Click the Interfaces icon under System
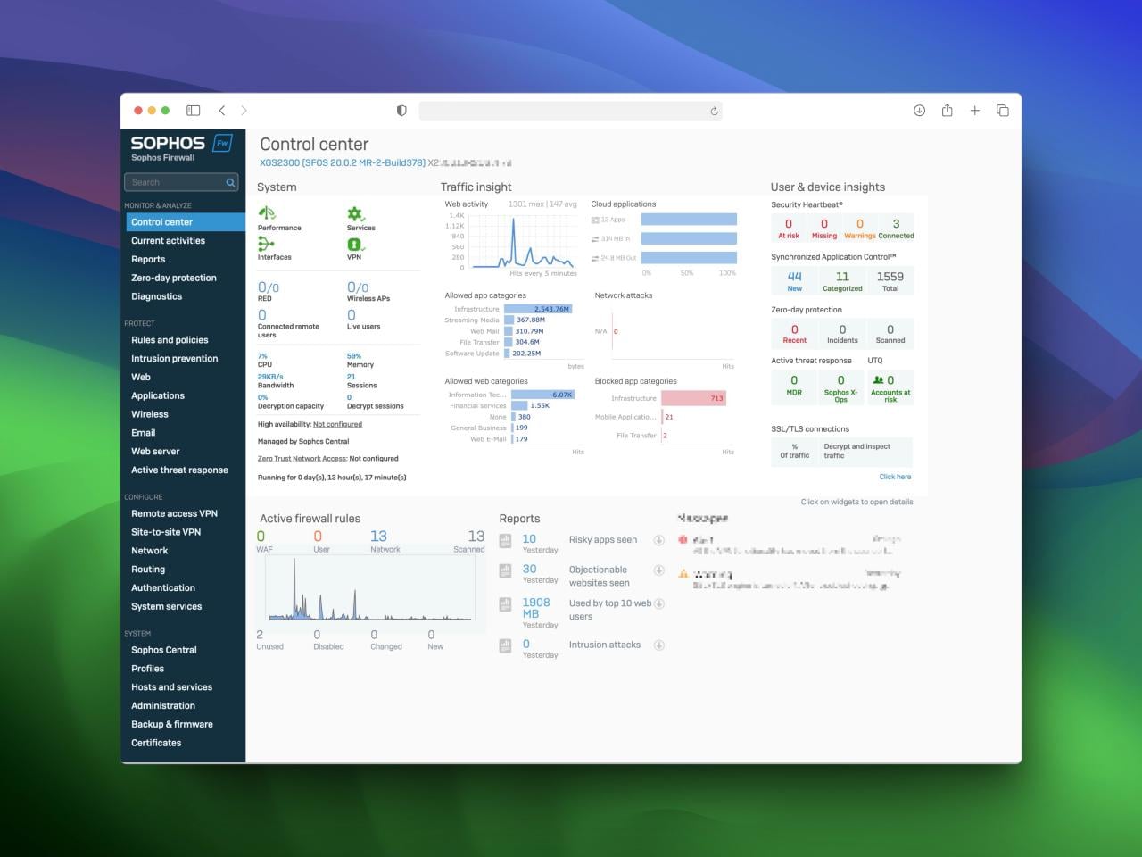Image resolution: width=1142 pixels, height=857 pixels. (266, 243)
